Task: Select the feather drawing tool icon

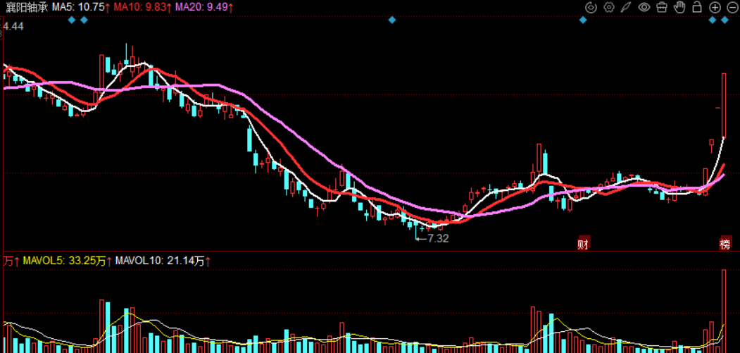Action: [x=626, y=7]
